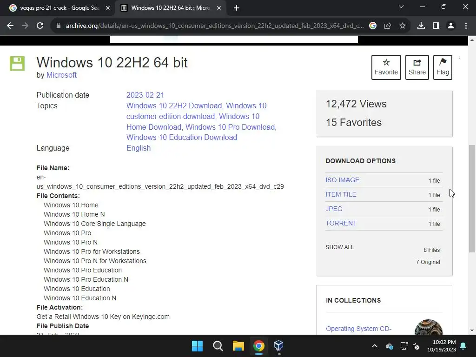The image size is (476, 357).
Task: Download via the TORRENT option
Action: [341, 223]
